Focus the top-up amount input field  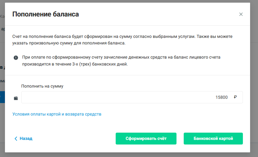pos(132,97)
